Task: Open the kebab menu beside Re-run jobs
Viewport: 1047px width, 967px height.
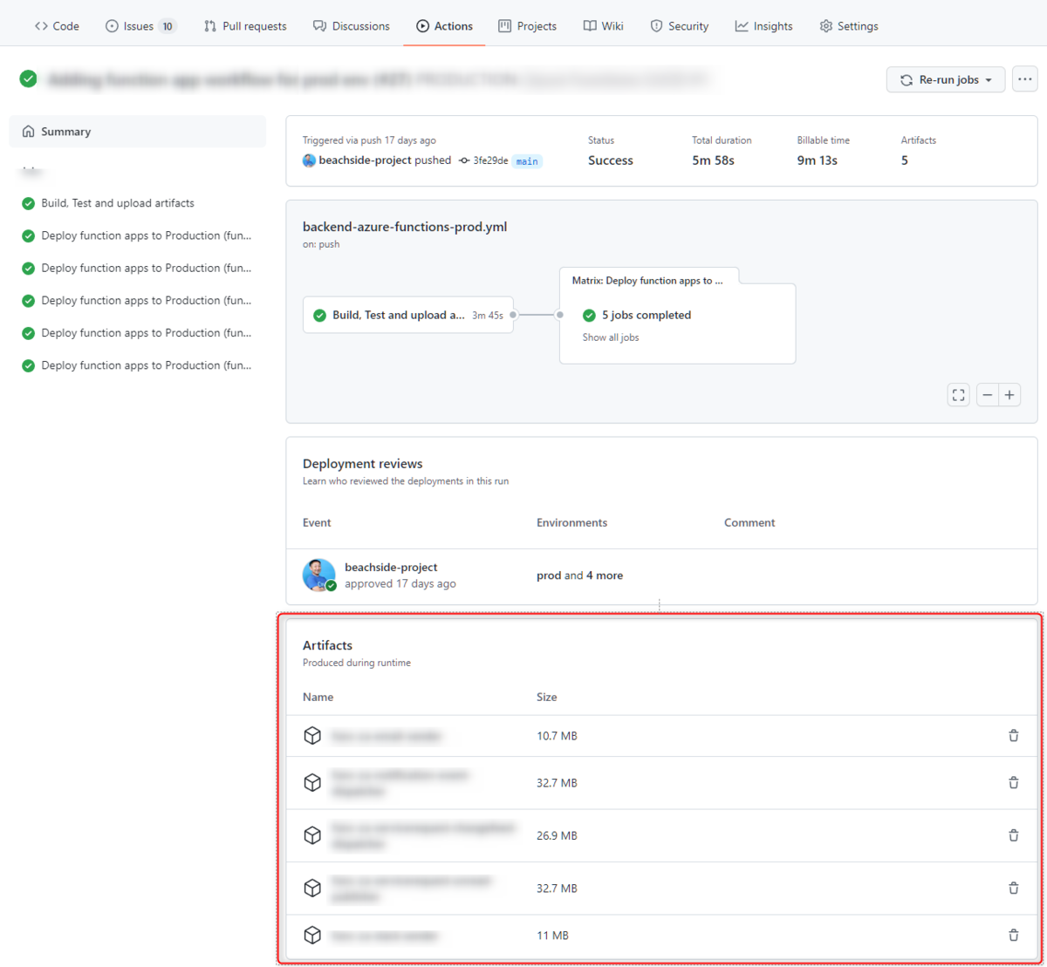Action: (1024, 78)
